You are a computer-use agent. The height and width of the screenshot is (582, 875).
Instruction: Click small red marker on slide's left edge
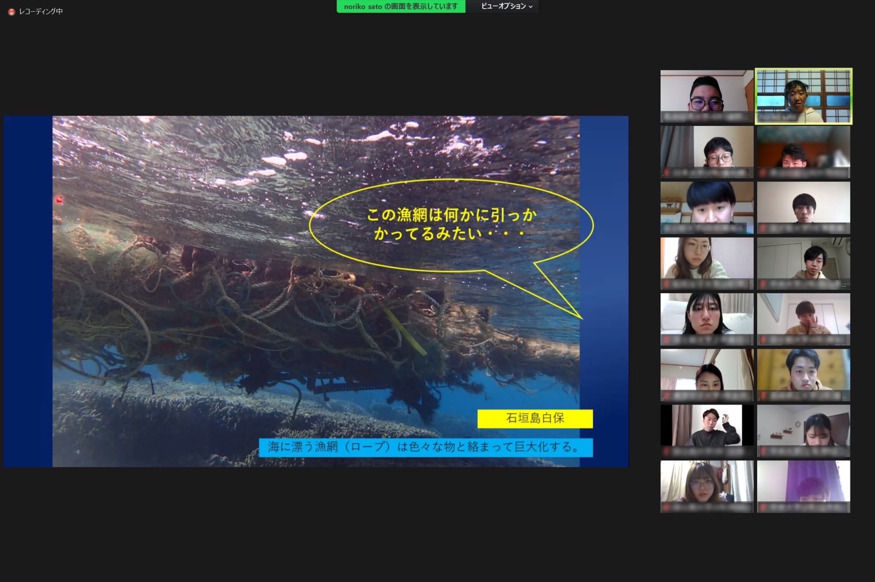(59, 200)
